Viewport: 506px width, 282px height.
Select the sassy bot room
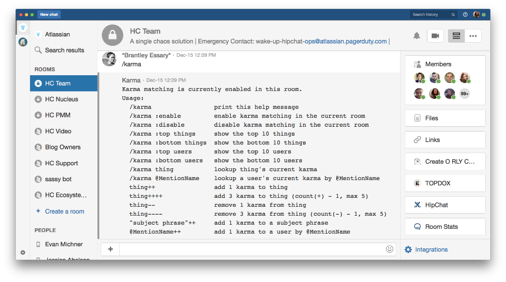64,179
